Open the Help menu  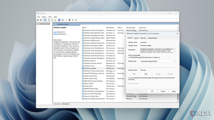(x=55, y=17)
